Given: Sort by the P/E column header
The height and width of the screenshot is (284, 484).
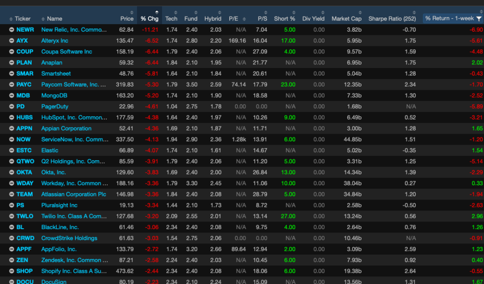Looking at the screenshot, I should pyautogui.click(x=233, y=19).
